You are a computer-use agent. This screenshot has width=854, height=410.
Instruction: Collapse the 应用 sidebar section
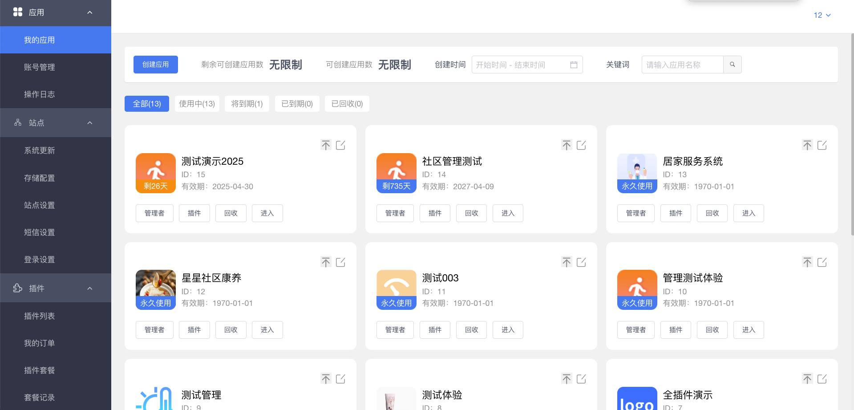(x=90, y=12)
